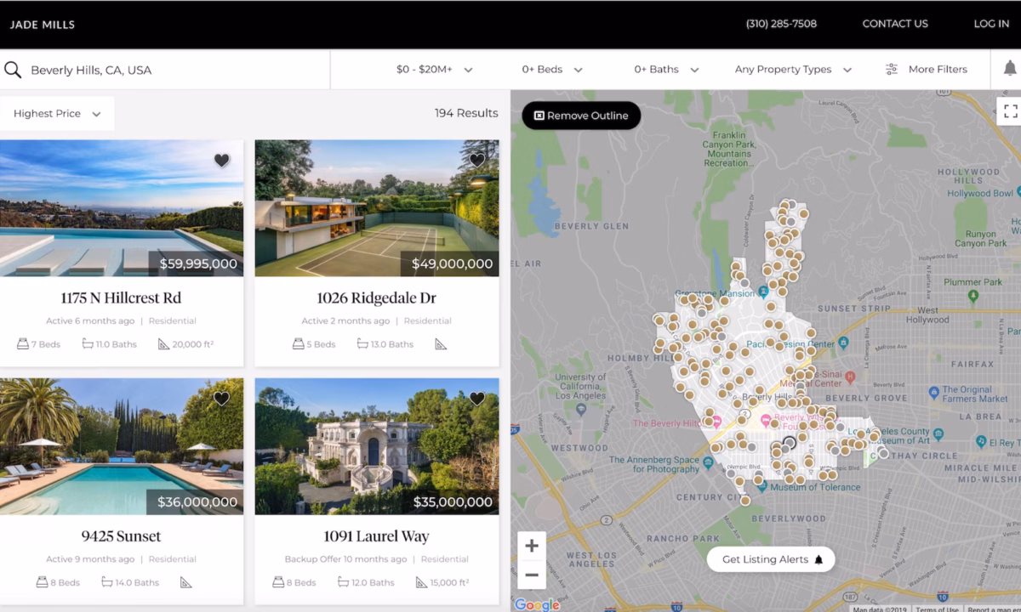Remove the Beverly Hills outline from the map
This screenshot has width=1021, height=612.
pyautogui.click(x=580, y=115)
